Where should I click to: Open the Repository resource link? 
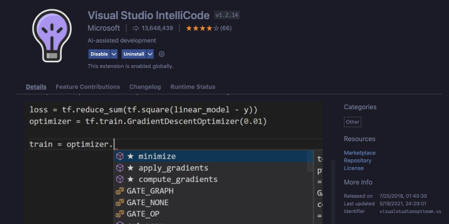click(358, 160)
